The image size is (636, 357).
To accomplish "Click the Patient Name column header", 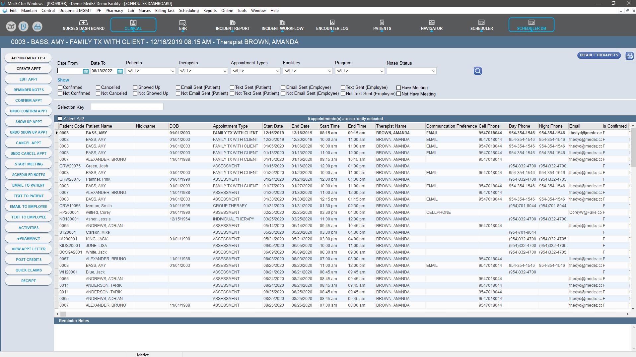I will pos(110,126).
